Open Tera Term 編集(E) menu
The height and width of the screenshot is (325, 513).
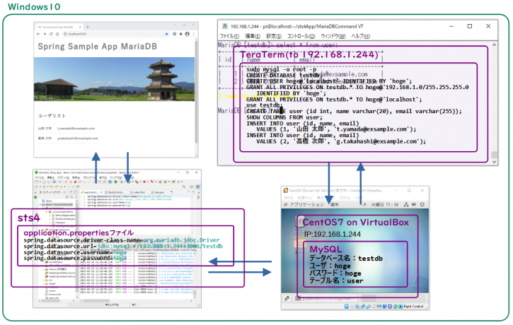pyautogui.click(x=253, y=36)
